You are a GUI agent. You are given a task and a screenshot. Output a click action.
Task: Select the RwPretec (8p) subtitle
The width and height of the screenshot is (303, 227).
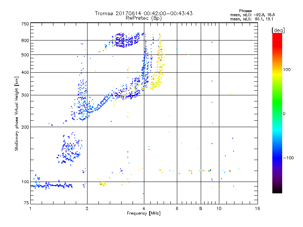coord(144,18)
